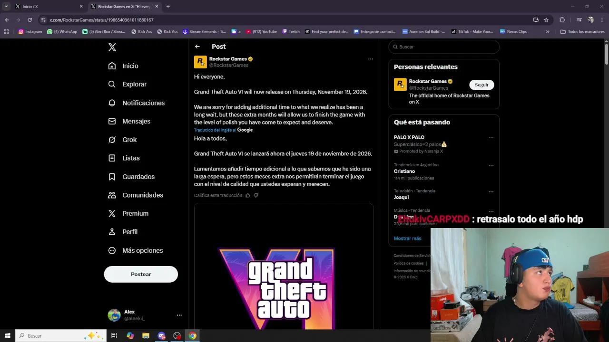This screenshot has height=342, width=609.
Task: Open Nexus Clips bookmark
Action: [x=513, y=32]
